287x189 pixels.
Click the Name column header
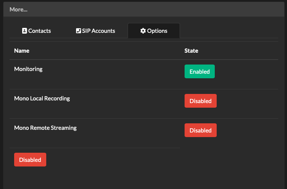22,51
